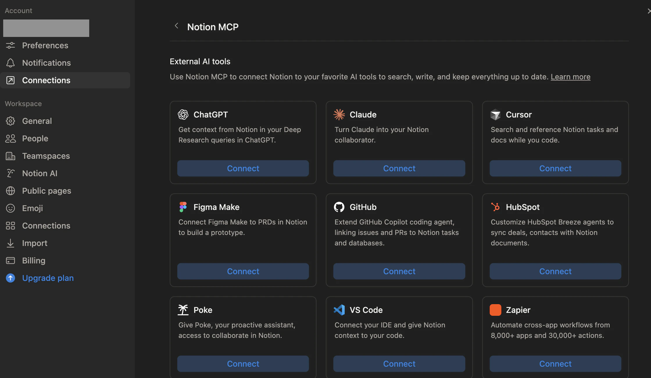This screenshot has height=378, width=651.
Task: Open Notion AI settings
Action: click(65, 173)
